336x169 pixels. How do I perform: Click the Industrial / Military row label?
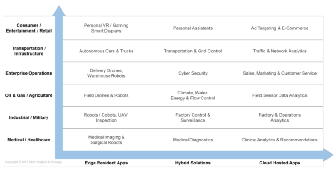[28, 117]
